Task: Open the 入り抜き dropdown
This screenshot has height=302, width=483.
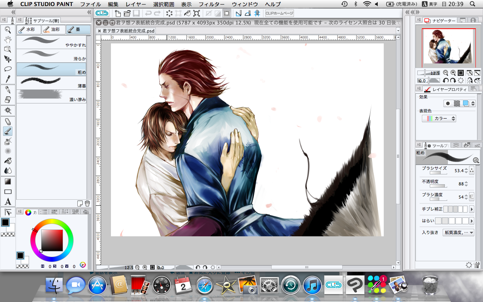Action: [458, 233]
